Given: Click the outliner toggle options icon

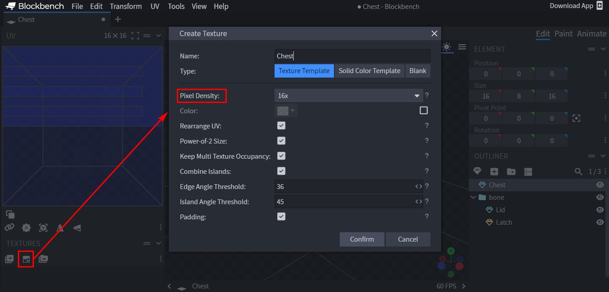Looking at the screenshot, I should (x=528, y=171).
